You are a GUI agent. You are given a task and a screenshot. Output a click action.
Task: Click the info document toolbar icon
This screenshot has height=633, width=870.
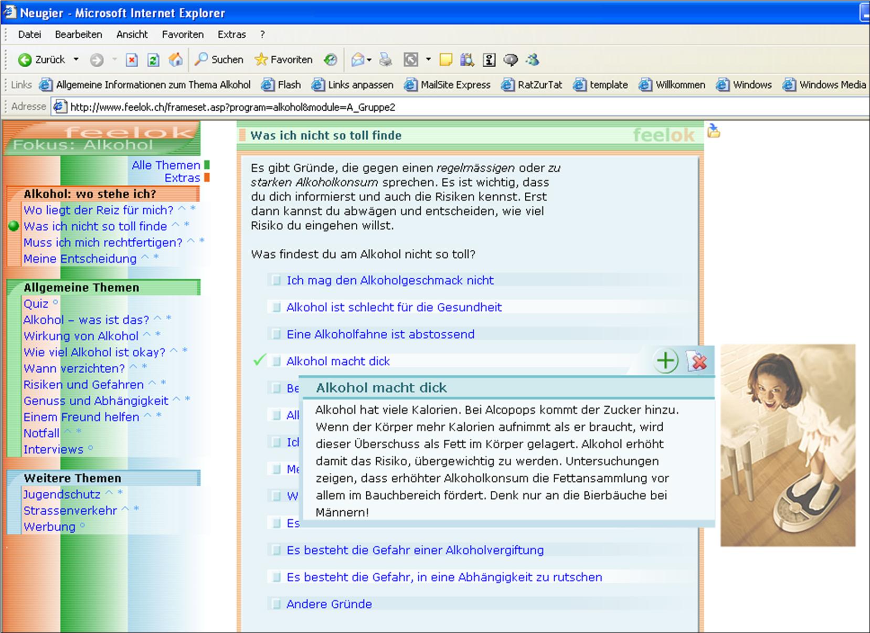(x=489, y=60)
